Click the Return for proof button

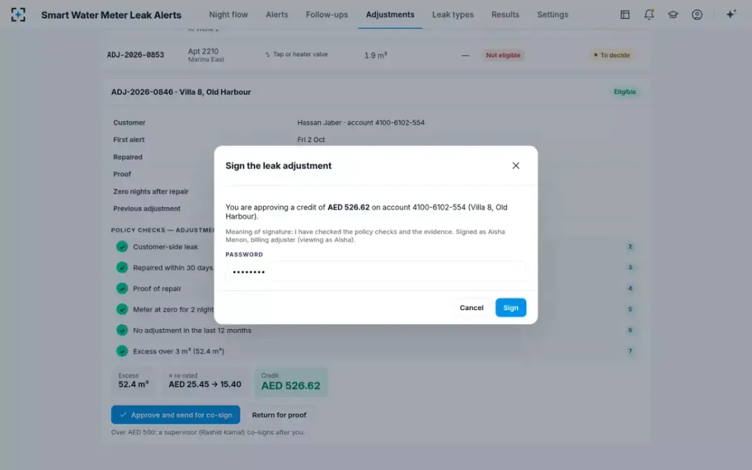[x=279, y=415]
